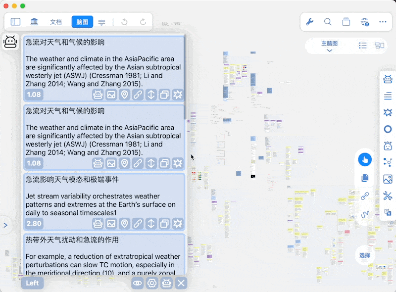The image size is (396, 292).
Task: Click the crossed tools icon in right sidebar
Action: click(388, 196)
